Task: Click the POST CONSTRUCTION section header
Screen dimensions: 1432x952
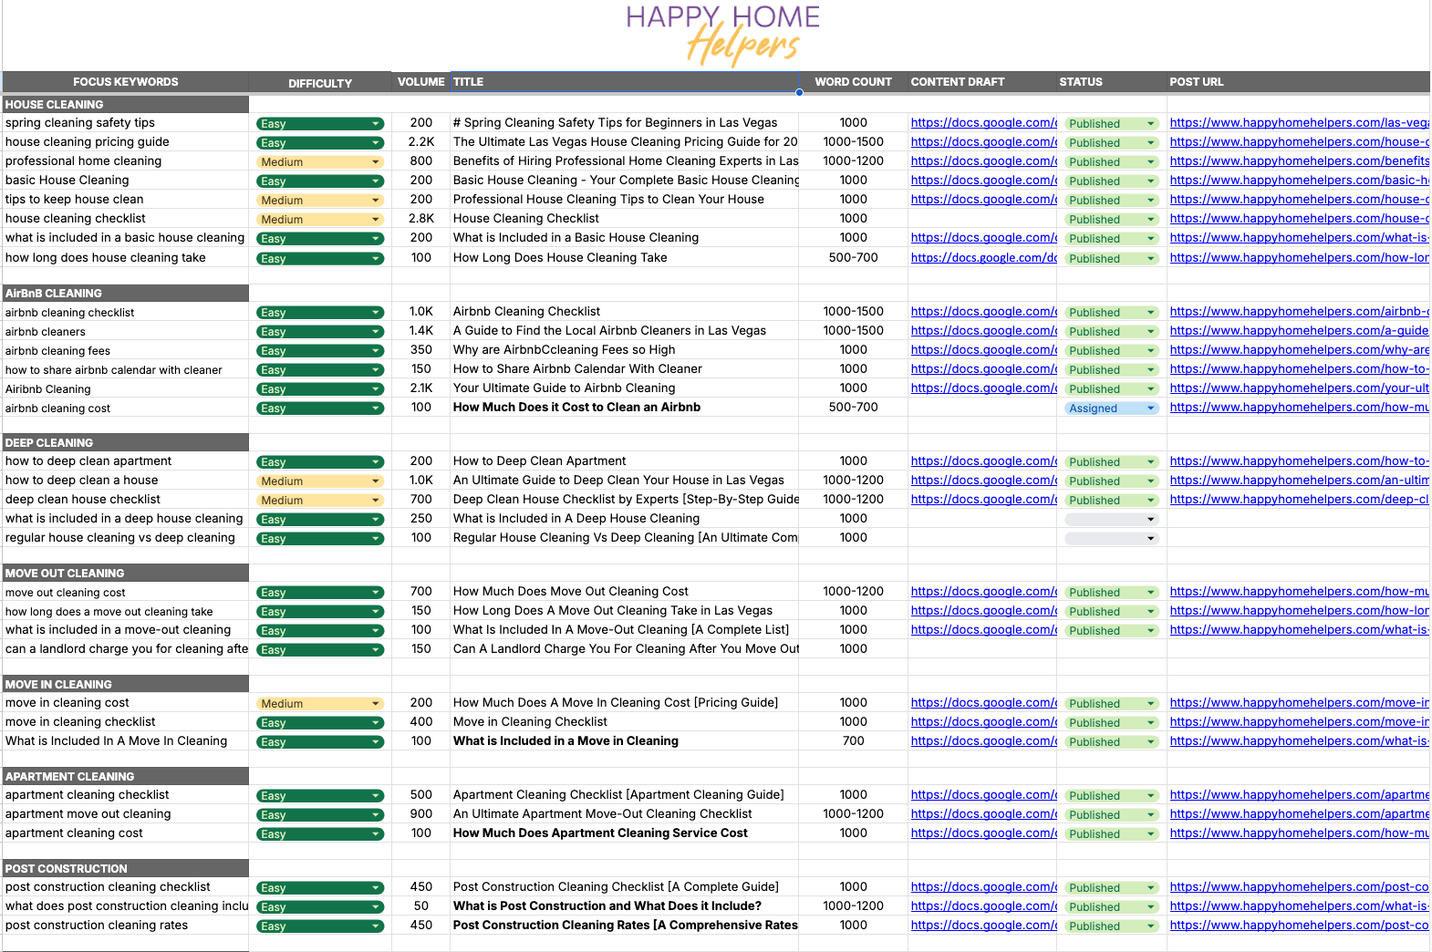Action: [x=126, y=869]
